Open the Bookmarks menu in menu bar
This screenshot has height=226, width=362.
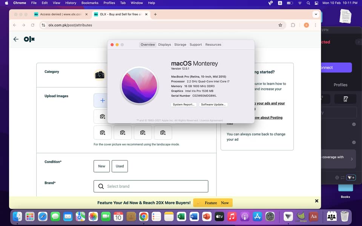coord(90,3)
